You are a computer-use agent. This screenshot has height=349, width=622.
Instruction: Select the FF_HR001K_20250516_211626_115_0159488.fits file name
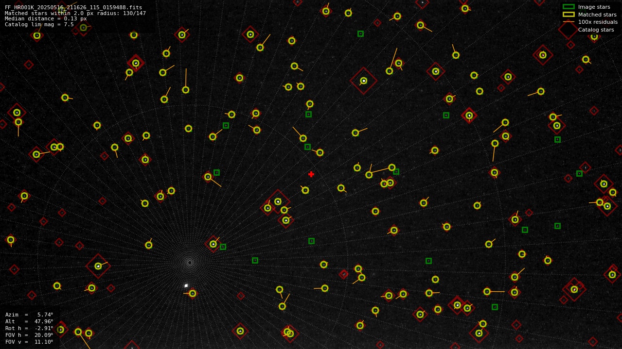[73, 7]
